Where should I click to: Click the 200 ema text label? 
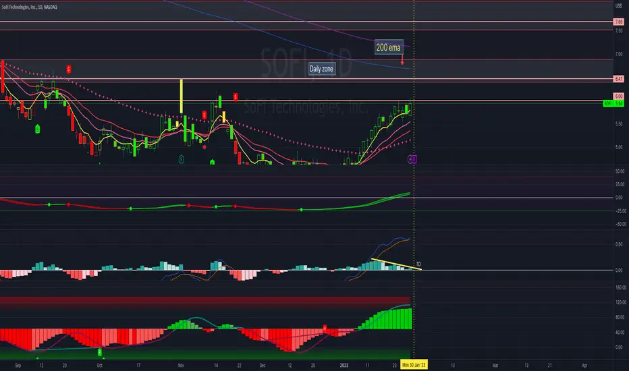coord(388,47)
